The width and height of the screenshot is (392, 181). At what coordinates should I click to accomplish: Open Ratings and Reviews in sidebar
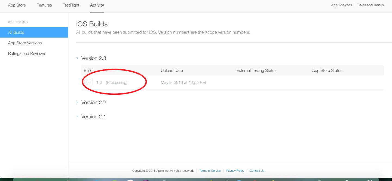point(26,54)
